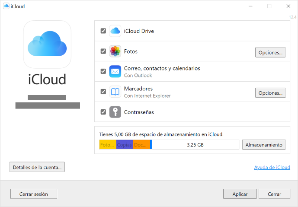Click the storage text 'Tienes 5,00 GB'

click(115, 134)
